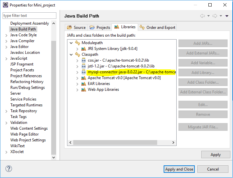Select Run/Debug Settings
Viewport: 233px width, 178px height.
tap(28, 88)
